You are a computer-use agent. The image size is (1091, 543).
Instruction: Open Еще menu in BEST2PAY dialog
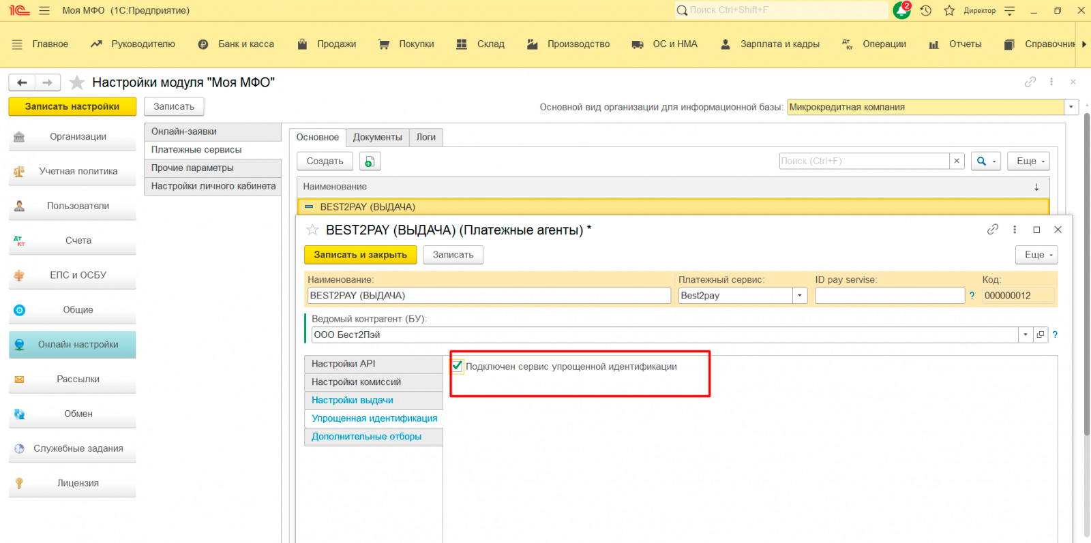(1036, 255)
